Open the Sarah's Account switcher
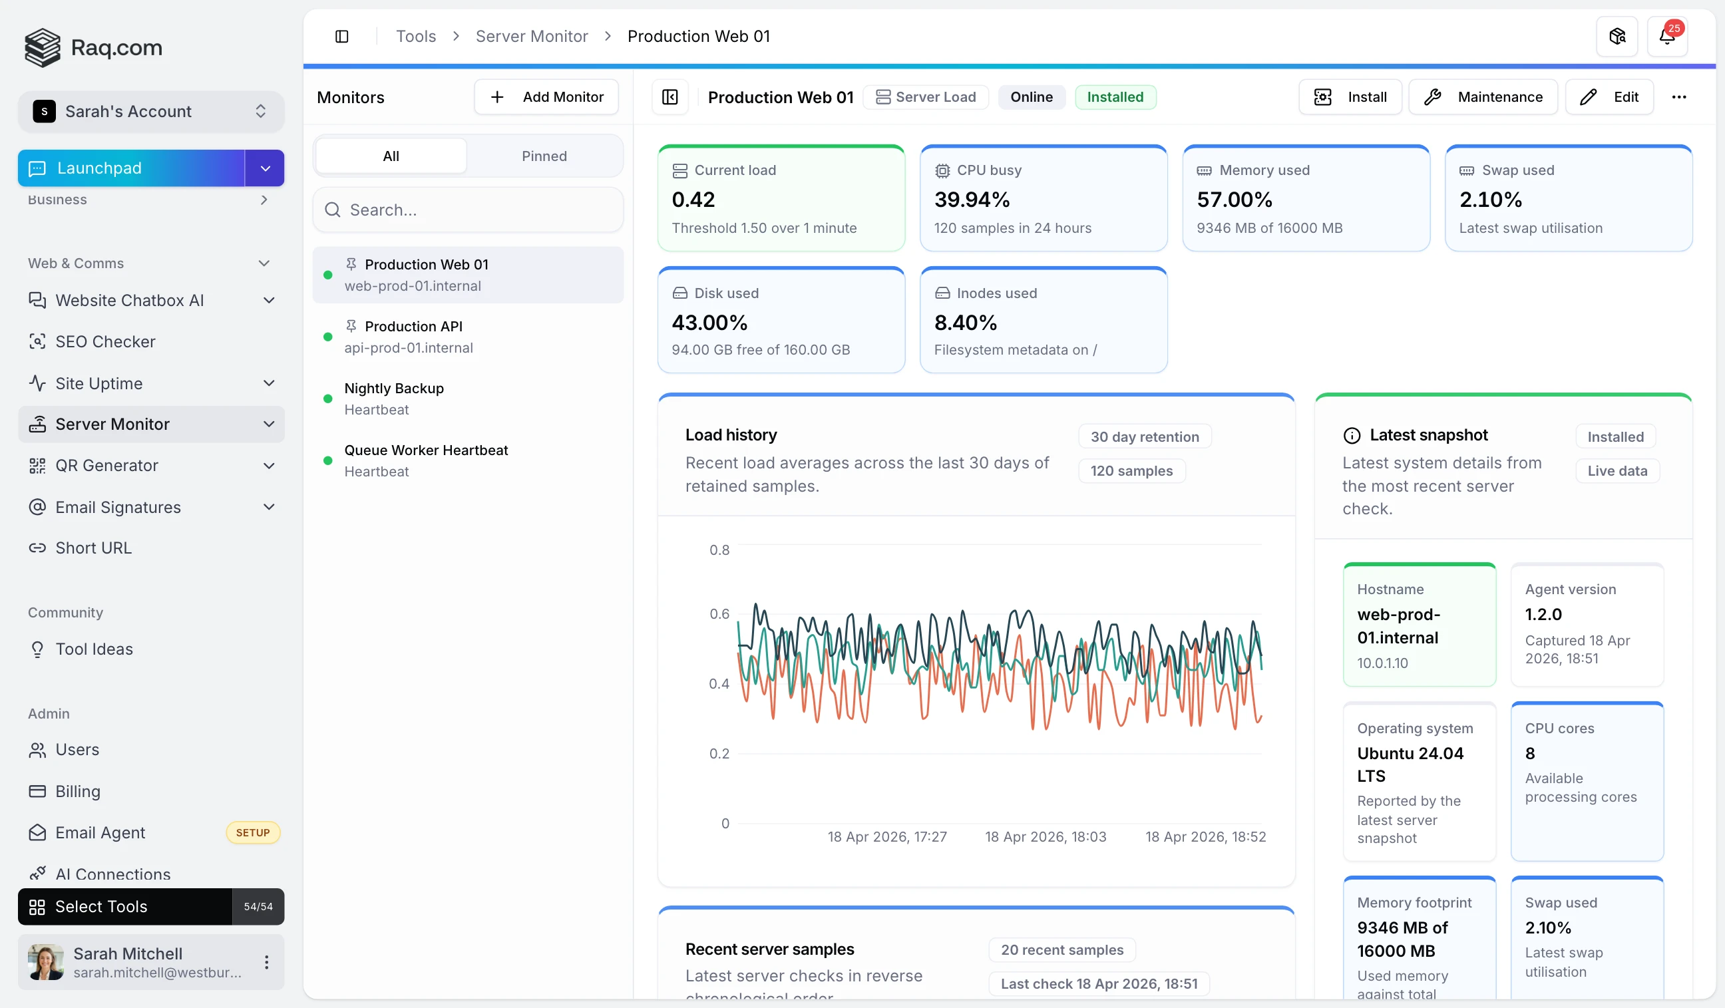The width and height of the screenshot is (1725, 1008). click(x=150, y=111)
